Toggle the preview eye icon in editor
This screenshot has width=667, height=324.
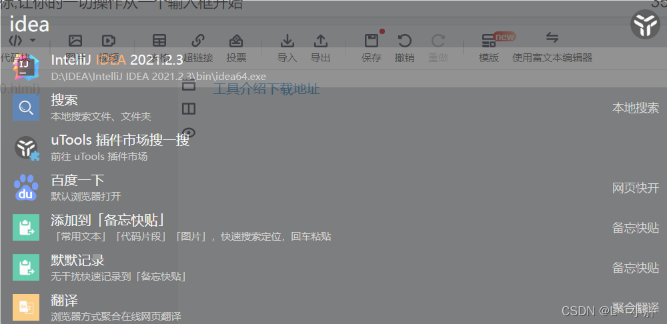pyautogui.click(x=189, y=133)
